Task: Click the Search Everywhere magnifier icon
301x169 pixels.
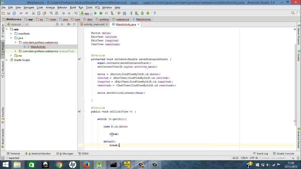Action: pos(293,13)
